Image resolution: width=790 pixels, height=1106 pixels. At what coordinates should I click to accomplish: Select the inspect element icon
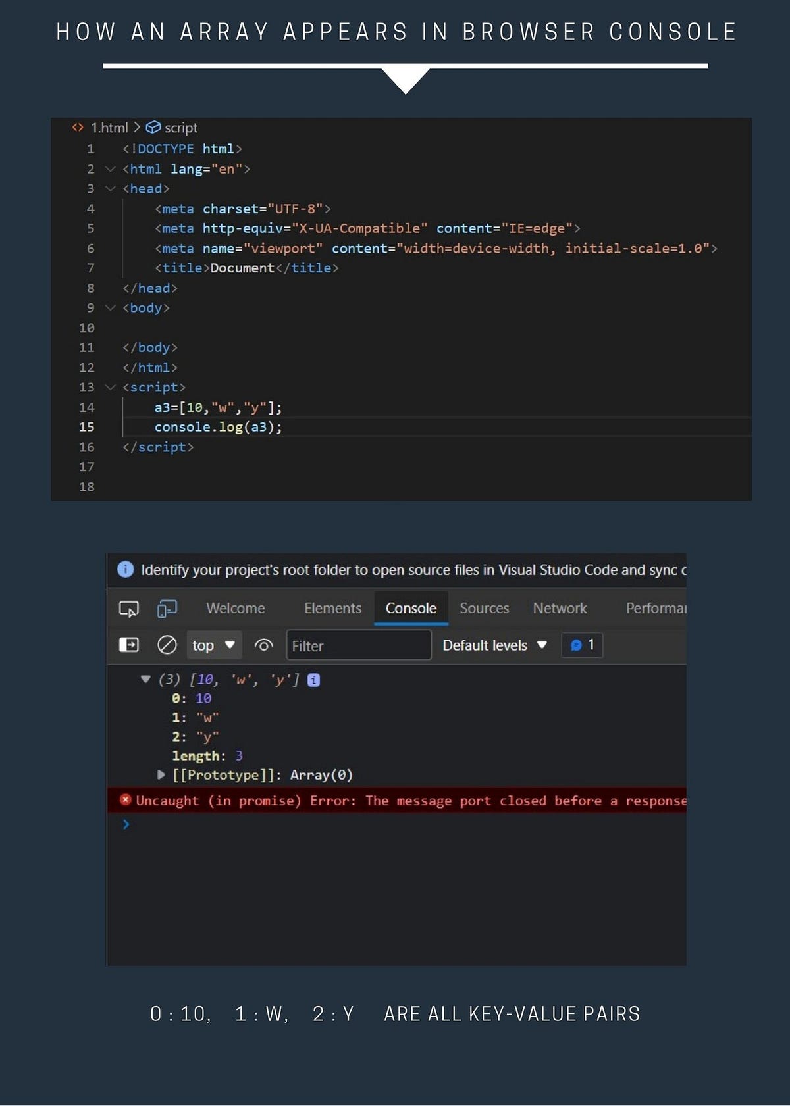click(128, 609)
